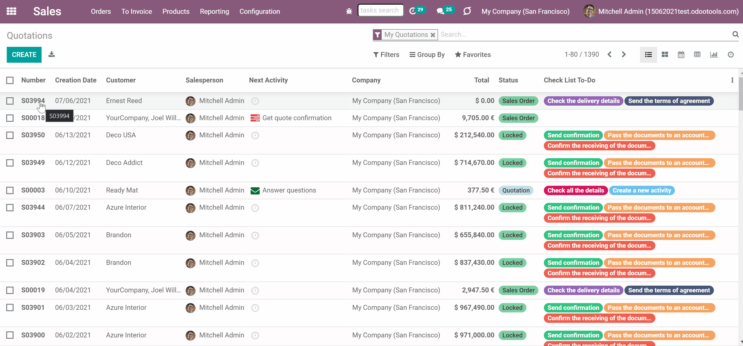This screenshot has height=346, width=743.
Task: Select the checkbox for order S00003
Action: click(10, 190)
